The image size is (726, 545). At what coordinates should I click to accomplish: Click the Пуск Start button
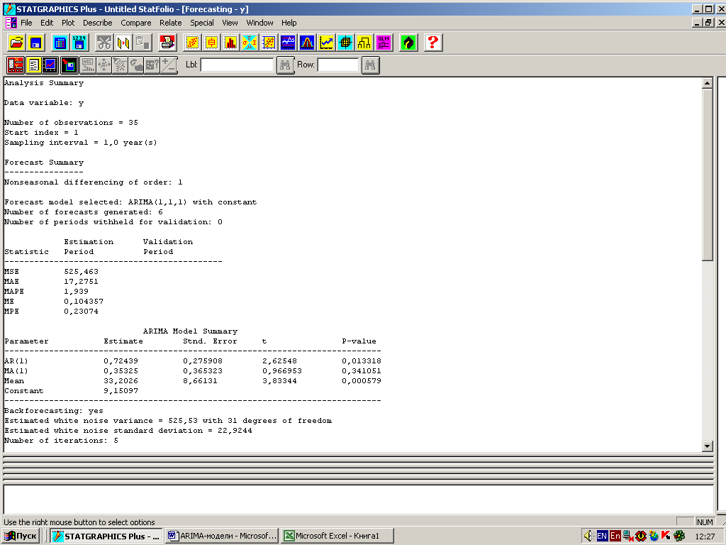click(x=21, y=536)
